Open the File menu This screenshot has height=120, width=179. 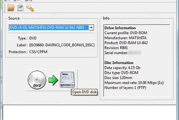[x=7, y=1]
